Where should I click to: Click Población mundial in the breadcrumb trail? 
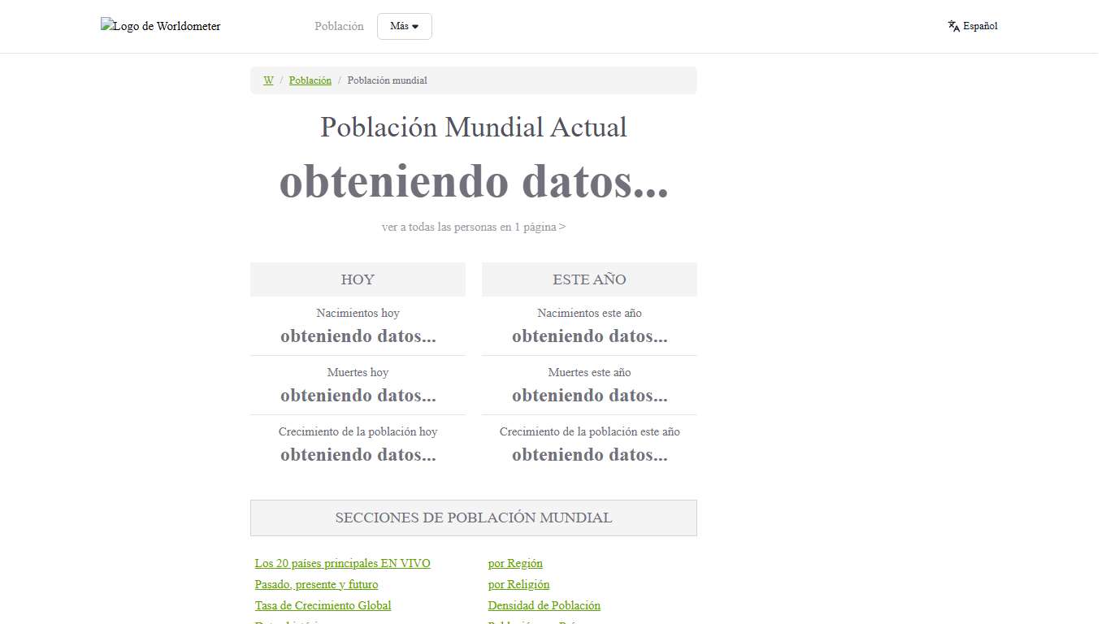click(387, 80)
